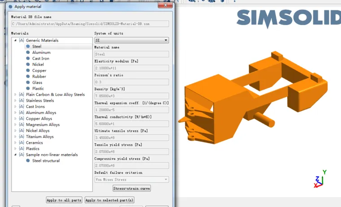Click the Steel structural sphere icon
The height and width of the screenshot is (207, 341).
[28, 161]
